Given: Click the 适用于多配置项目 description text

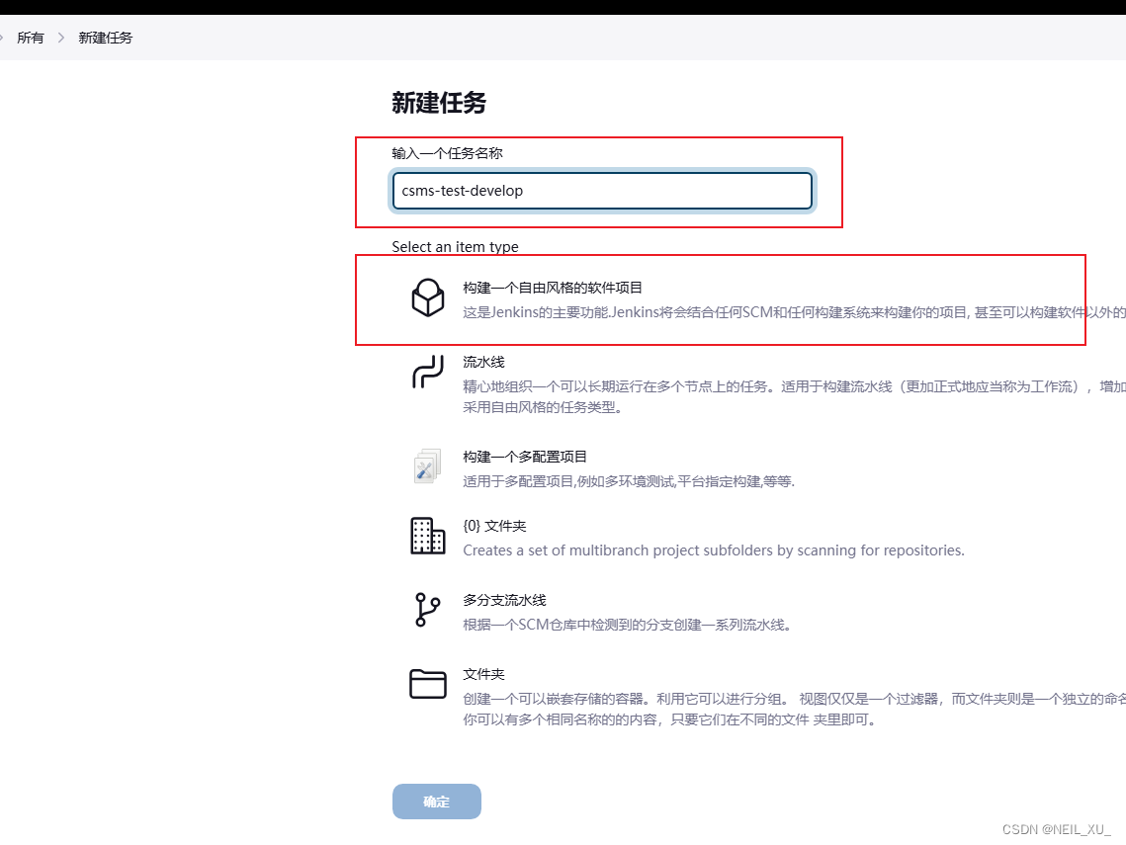Looking at the screenshot, I should tap(629, 481).
